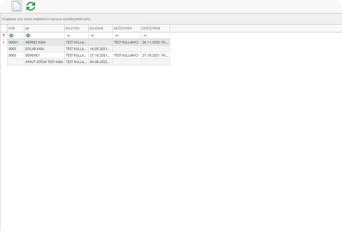
Task: Click row indicator arrow for 00001
Action: click(4, 42)
